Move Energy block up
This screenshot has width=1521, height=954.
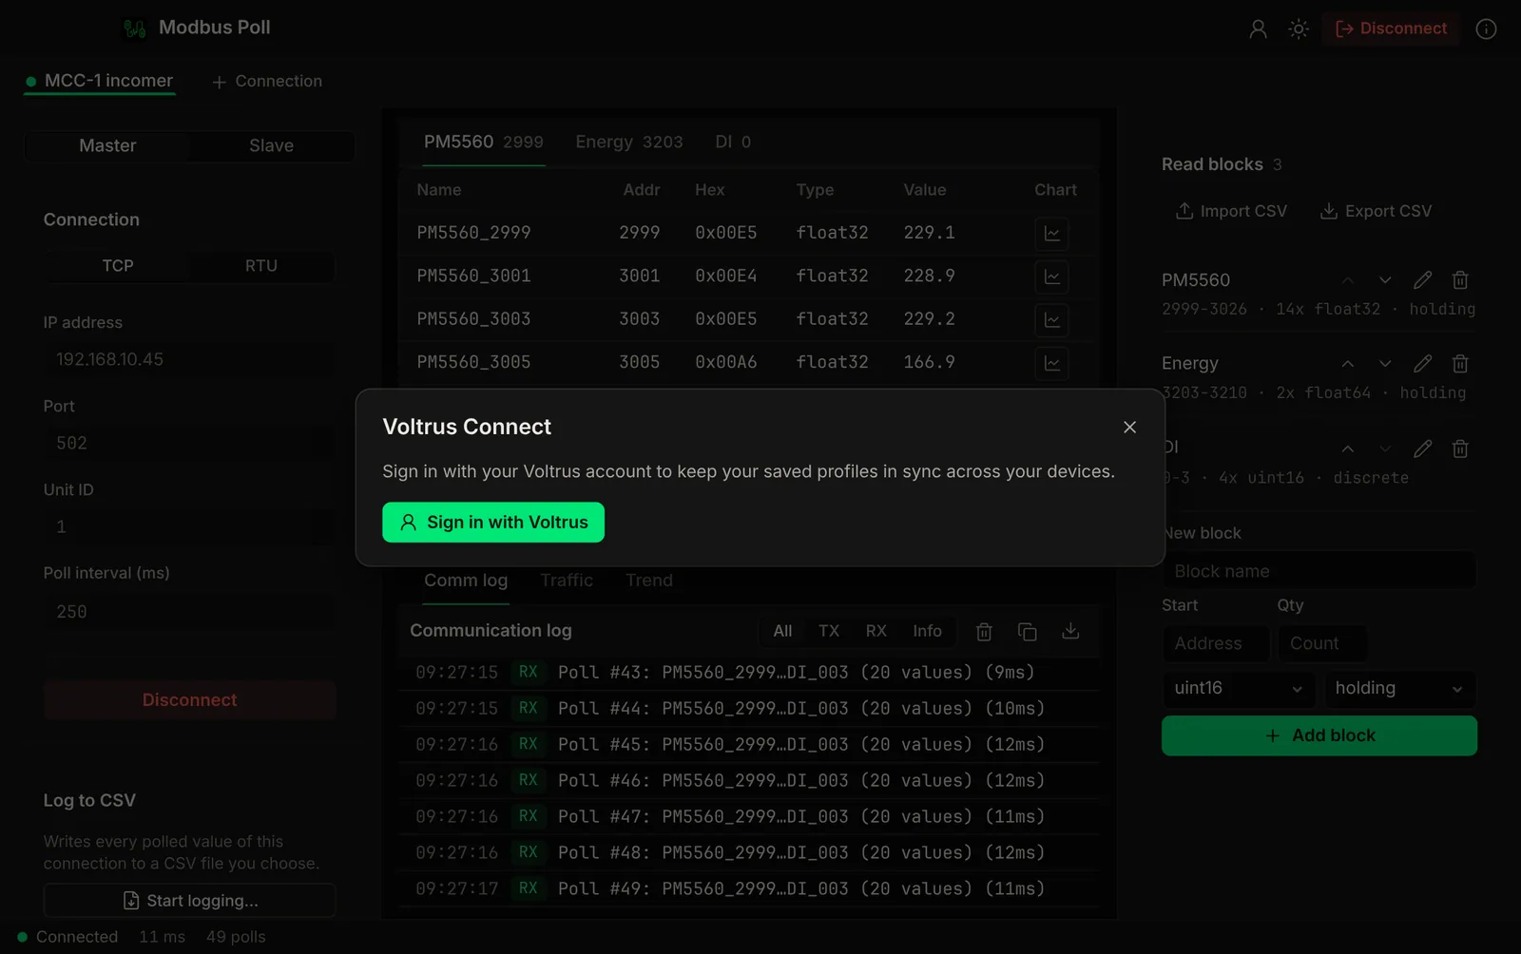click(x=1347, y=364)
